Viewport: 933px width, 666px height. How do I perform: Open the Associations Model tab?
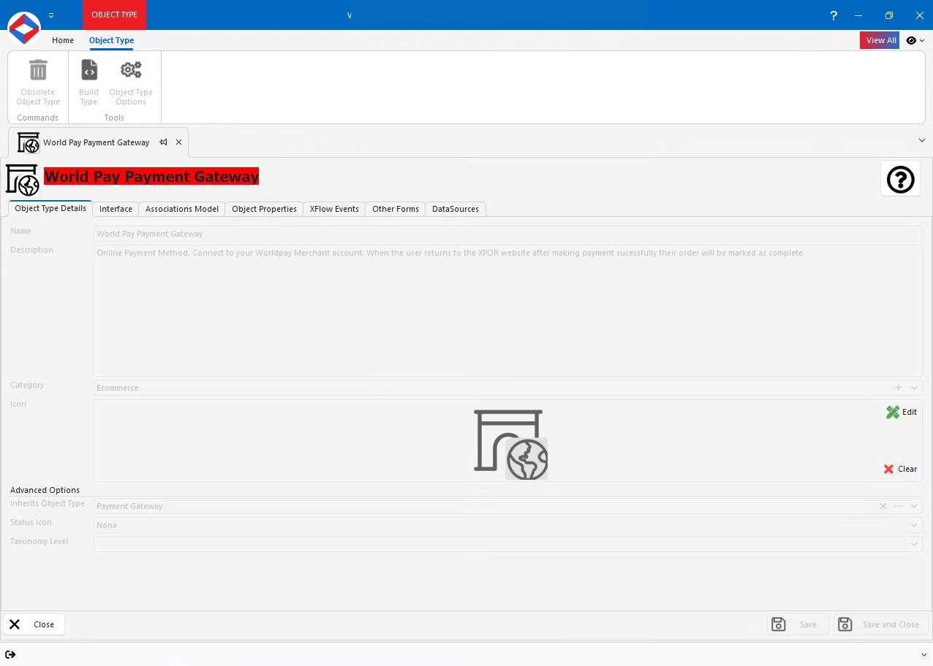pos(181,209)
